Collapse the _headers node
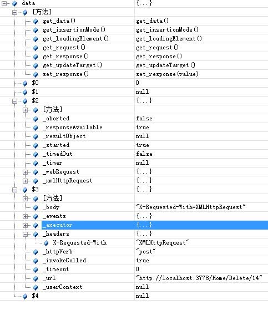 pyautogui.click(x=25, y=234)
